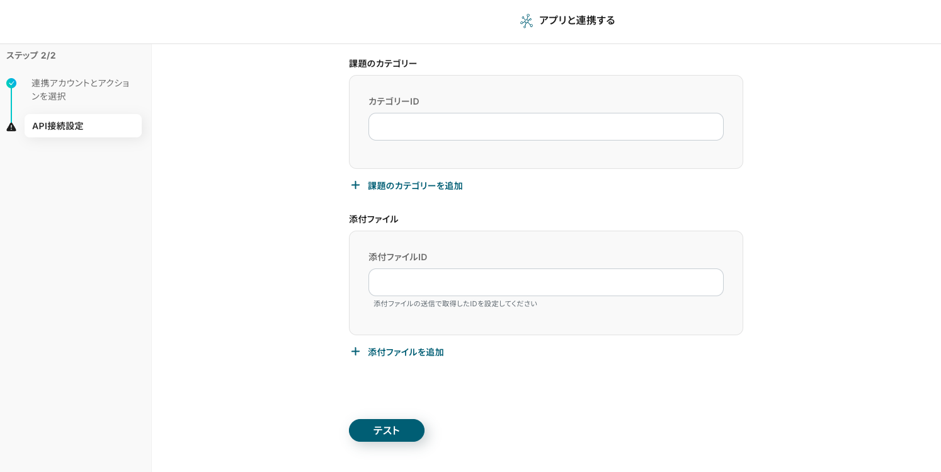Click the 添付ファイルを追加 link

pyautogui.click(x=406, y=352)
